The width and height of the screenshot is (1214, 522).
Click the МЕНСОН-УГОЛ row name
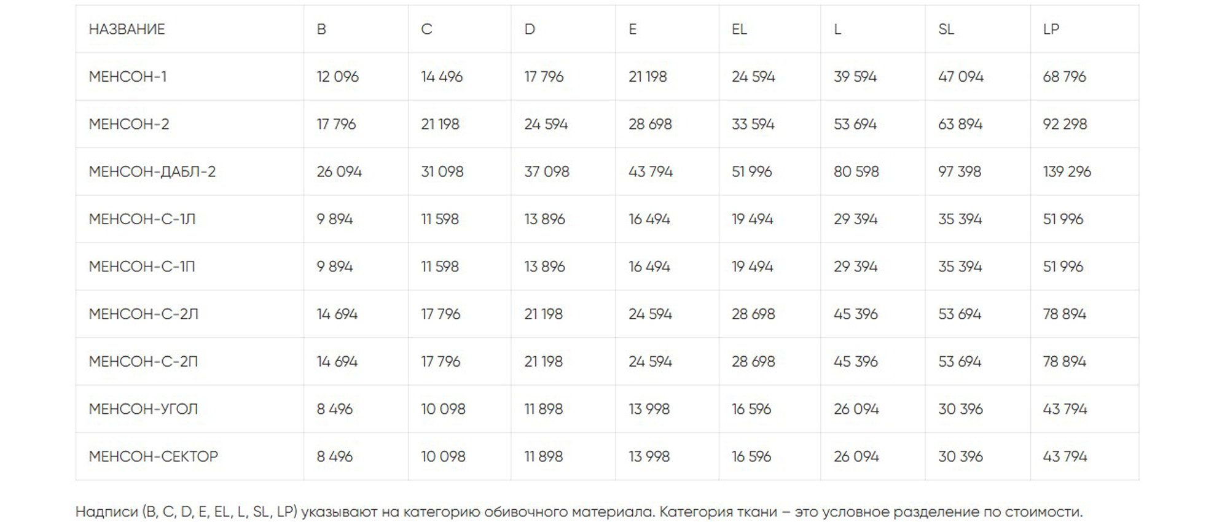(143, 409)
